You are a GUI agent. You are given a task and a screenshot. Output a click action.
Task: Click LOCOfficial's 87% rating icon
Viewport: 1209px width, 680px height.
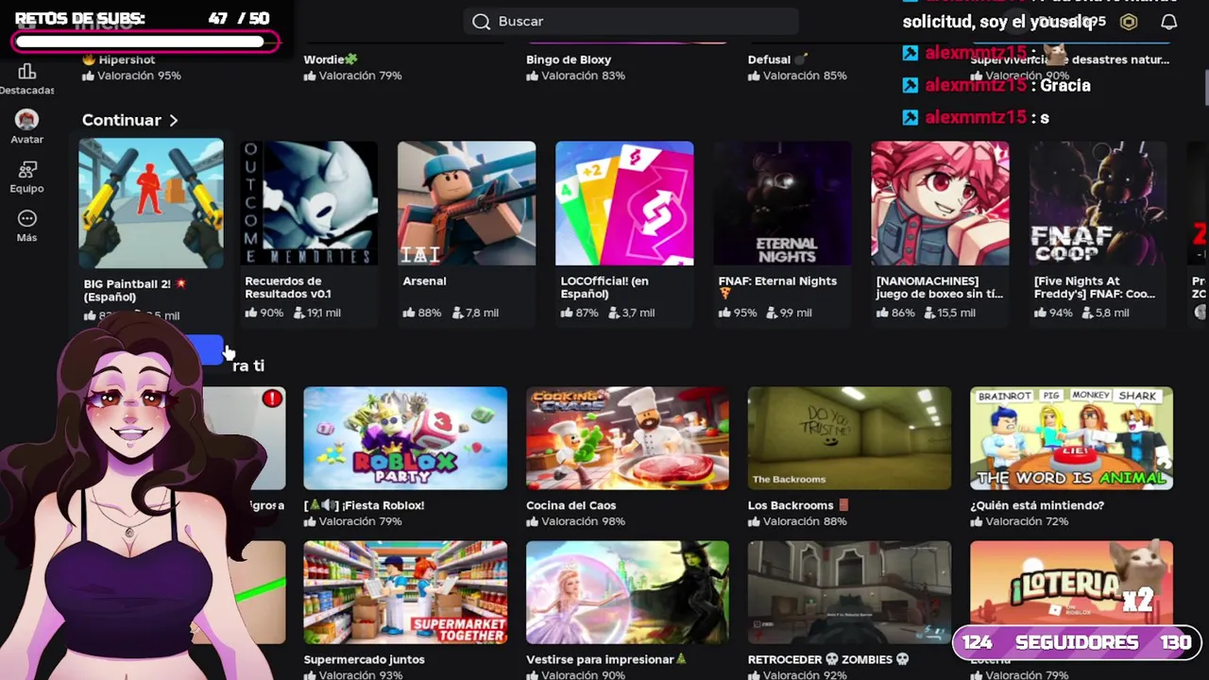pyautogui.click(x=566, y=313)
